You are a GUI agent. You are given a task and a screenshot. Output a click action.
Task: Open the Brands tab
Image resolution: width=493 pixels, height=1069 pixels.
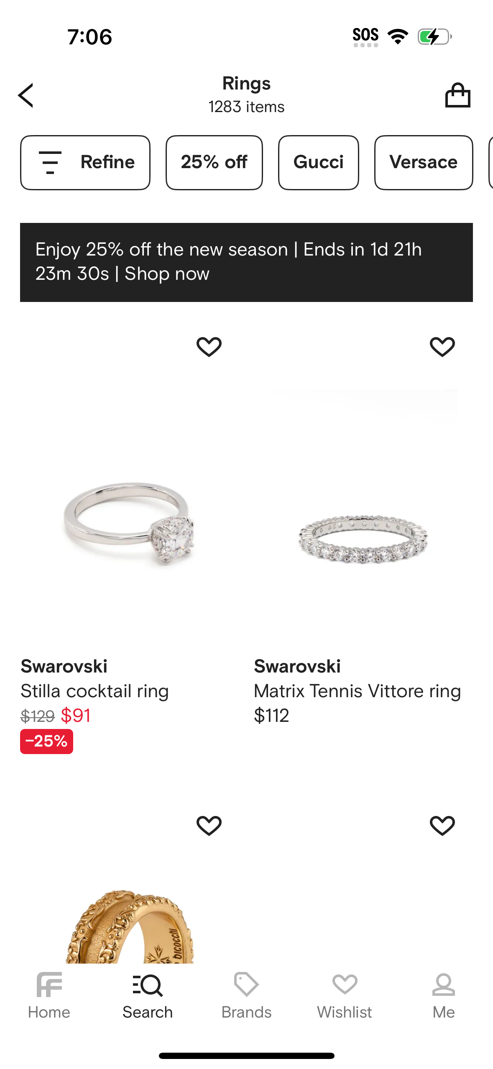click(246, 995)
